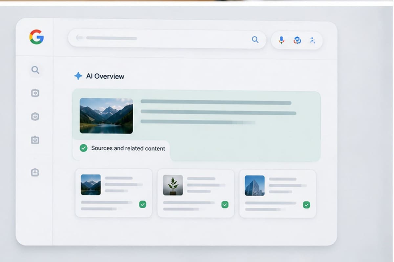Open the building thumbnail source card
Image resolution: width=394 pixels, height=262 pixels.
(x=277, y=193)
